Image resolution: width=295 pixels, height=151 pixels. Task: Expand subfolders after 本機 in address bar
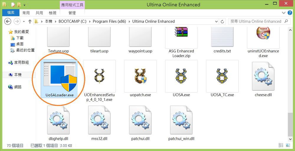pos(55,21)
